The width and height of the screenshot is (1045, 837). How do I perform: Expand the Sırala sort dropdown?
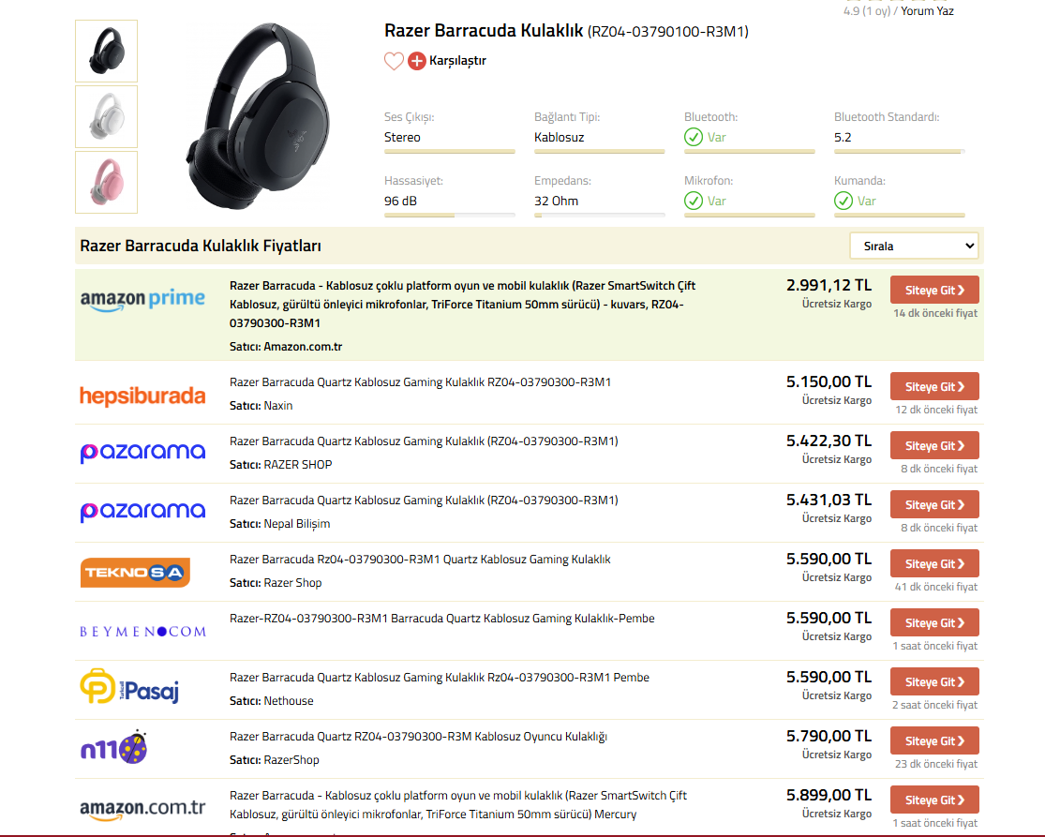click(x=914, y=247)
